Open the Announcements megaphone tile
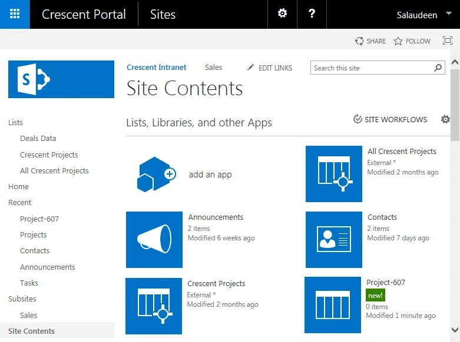Image resolution: width=460 pixels, height=342 pixels. pyautogui.click(x=154, y=240)
